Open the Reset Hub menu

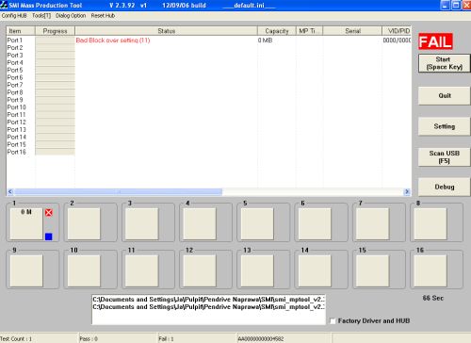103,15
